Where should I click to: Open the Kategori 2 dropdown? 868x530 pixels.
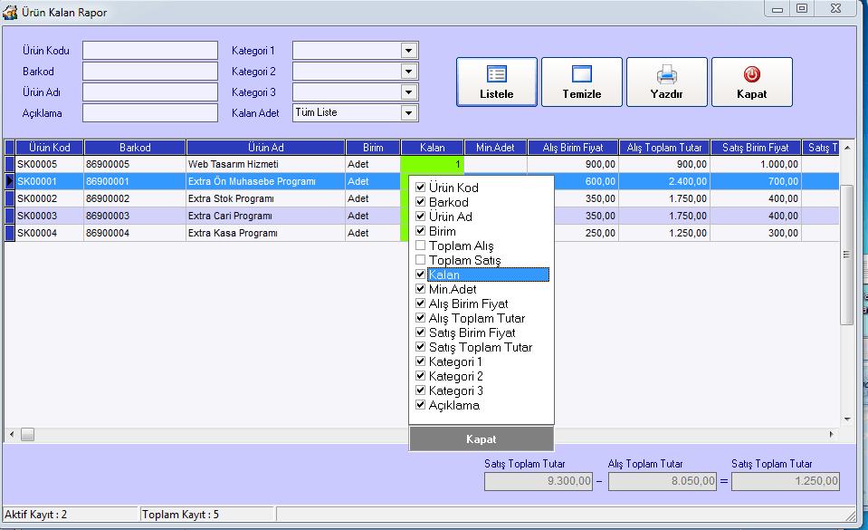pos(408,72)
